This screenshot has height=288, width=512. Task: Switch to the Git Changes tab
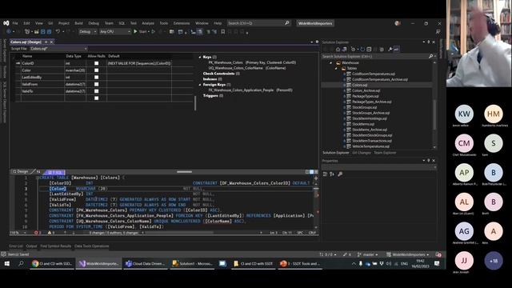pyautogui.click(x=362, y=153)
